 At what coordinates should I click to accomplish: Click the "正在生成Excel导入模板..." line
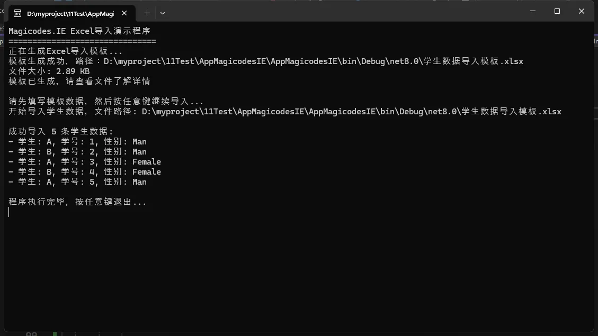point(66,51)
